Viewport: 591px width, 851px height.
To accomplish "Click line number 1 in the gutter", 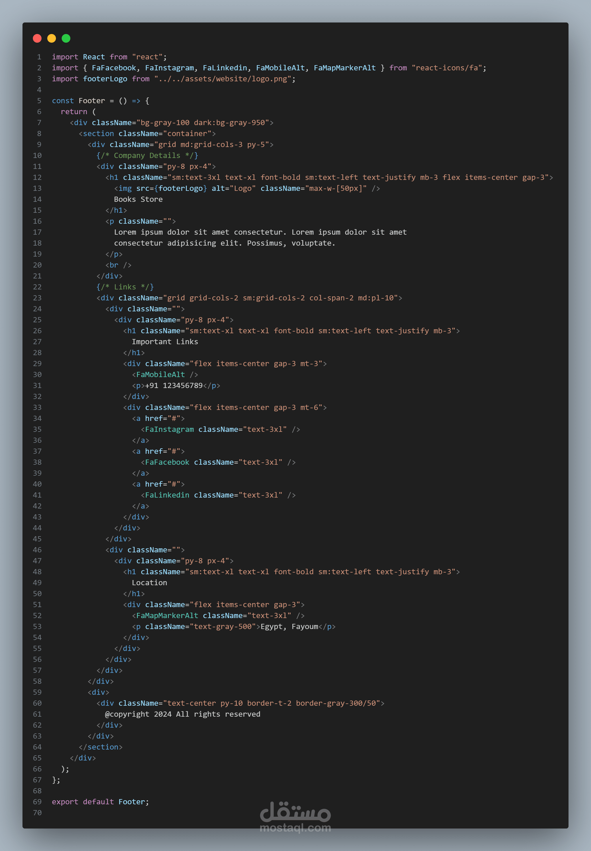I will (x=39, y=57).
